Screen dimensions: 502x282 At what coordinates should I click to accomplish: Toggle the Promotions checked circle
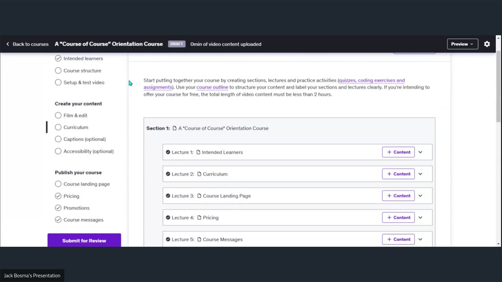[58, 208]
